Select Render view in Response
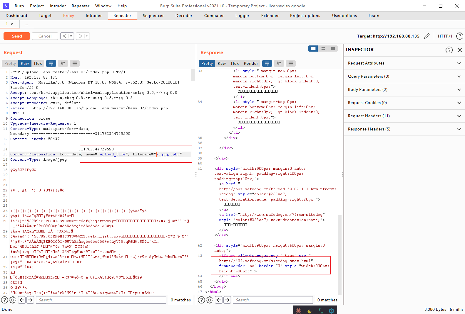This screenshot has width=465, height=314. pyautogui.click(x=251, y=63)
